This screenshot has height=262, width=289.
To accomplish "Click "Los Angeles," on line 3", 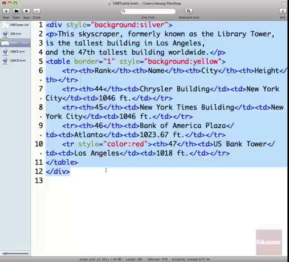I will (180, 43).
